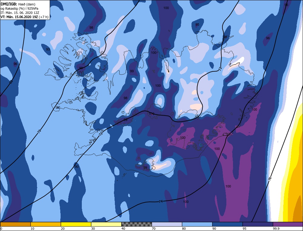Click the '68' height contour label

coord(11,82)
